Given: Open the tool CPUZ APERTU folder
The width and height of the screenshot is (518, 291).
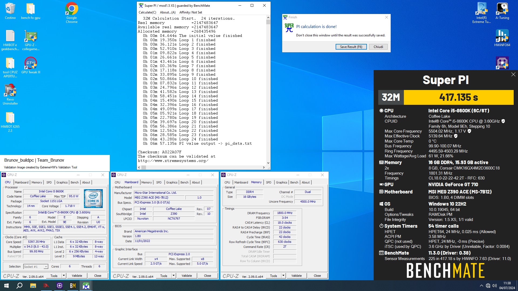Looking at the screenshot, I should (x=10, y=67).
